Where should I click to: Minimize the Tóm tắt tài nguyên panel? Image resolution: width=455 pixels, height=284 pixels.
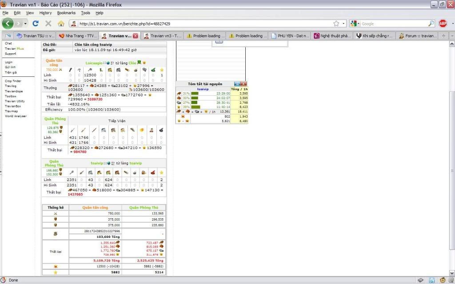[x=237, y=84]
